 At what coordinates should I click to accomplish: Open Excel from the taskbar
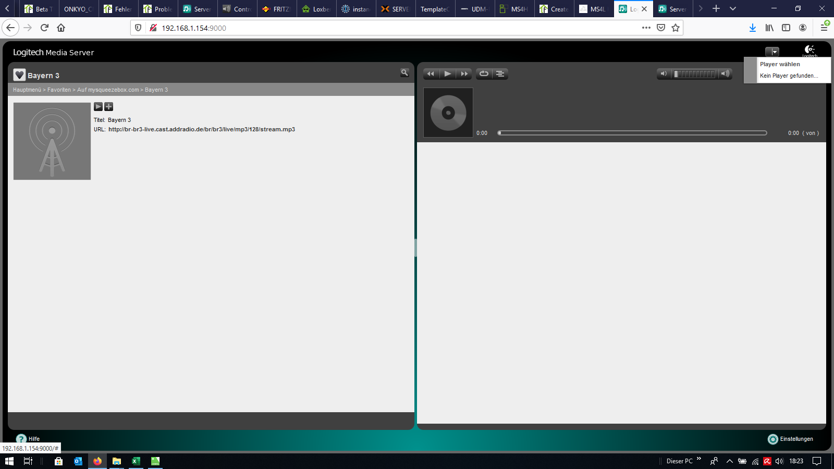pyautogui.click(x=136, y=461)
